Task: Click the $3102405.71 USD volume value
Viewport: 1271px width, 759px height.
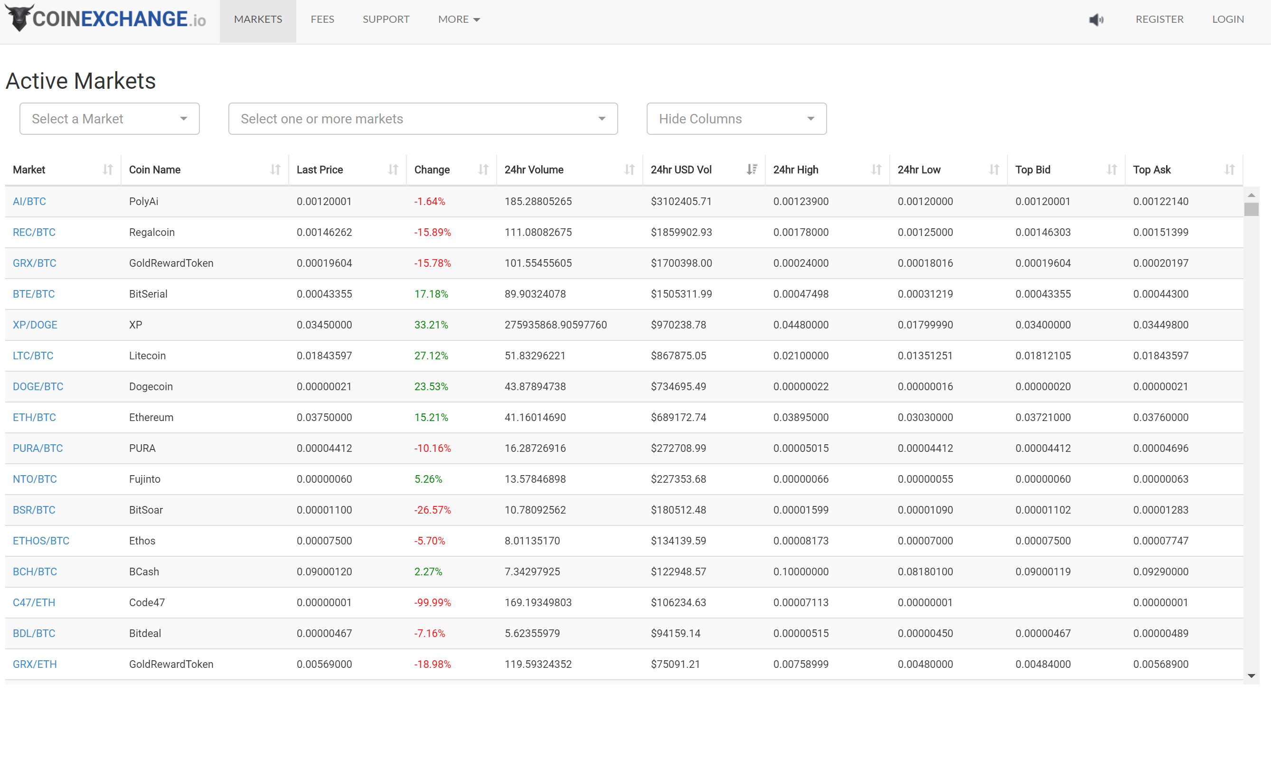Action: coord(681,202)
